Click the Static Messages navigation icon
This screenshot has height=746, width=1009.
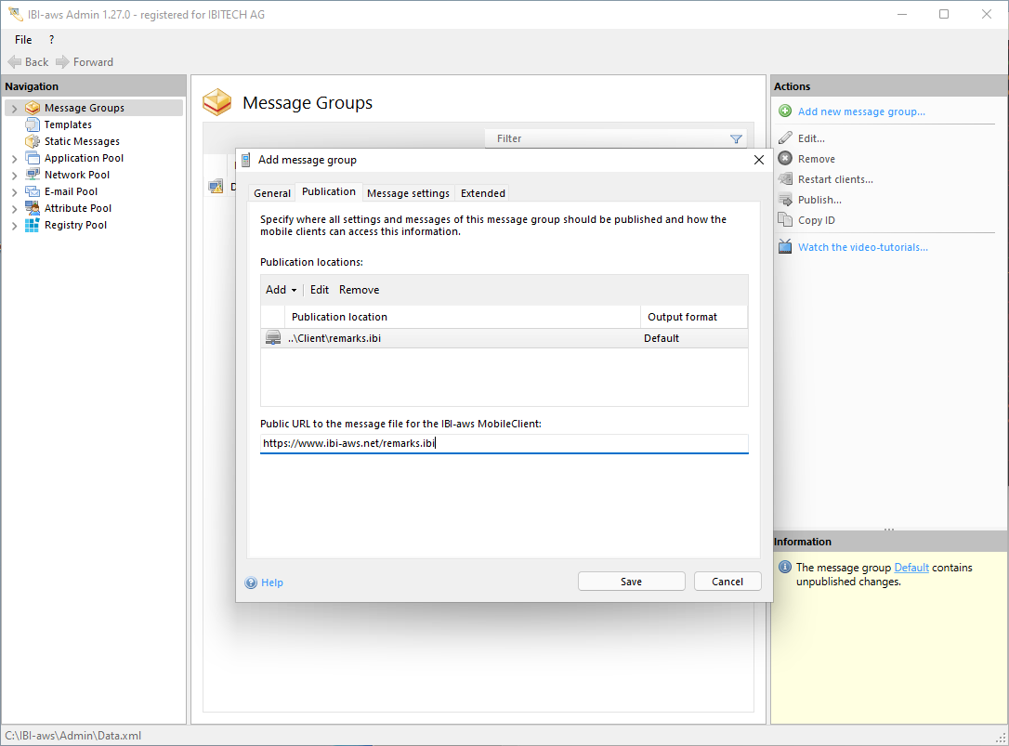click(x=33, y=141)
